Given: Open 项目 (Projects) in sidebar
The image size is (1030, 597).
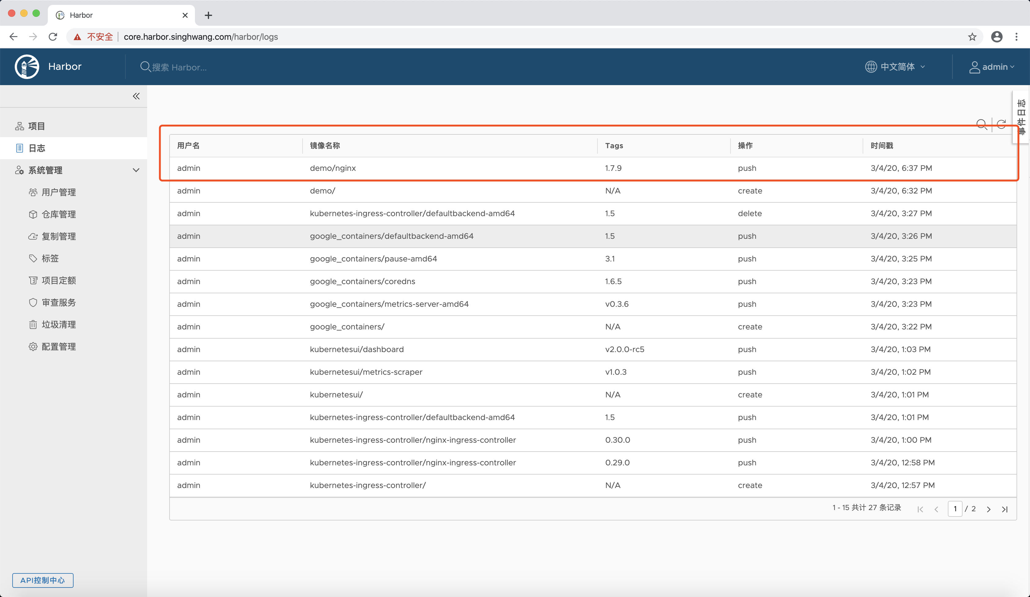Looking at the screenshot, I should coord(74,126).
